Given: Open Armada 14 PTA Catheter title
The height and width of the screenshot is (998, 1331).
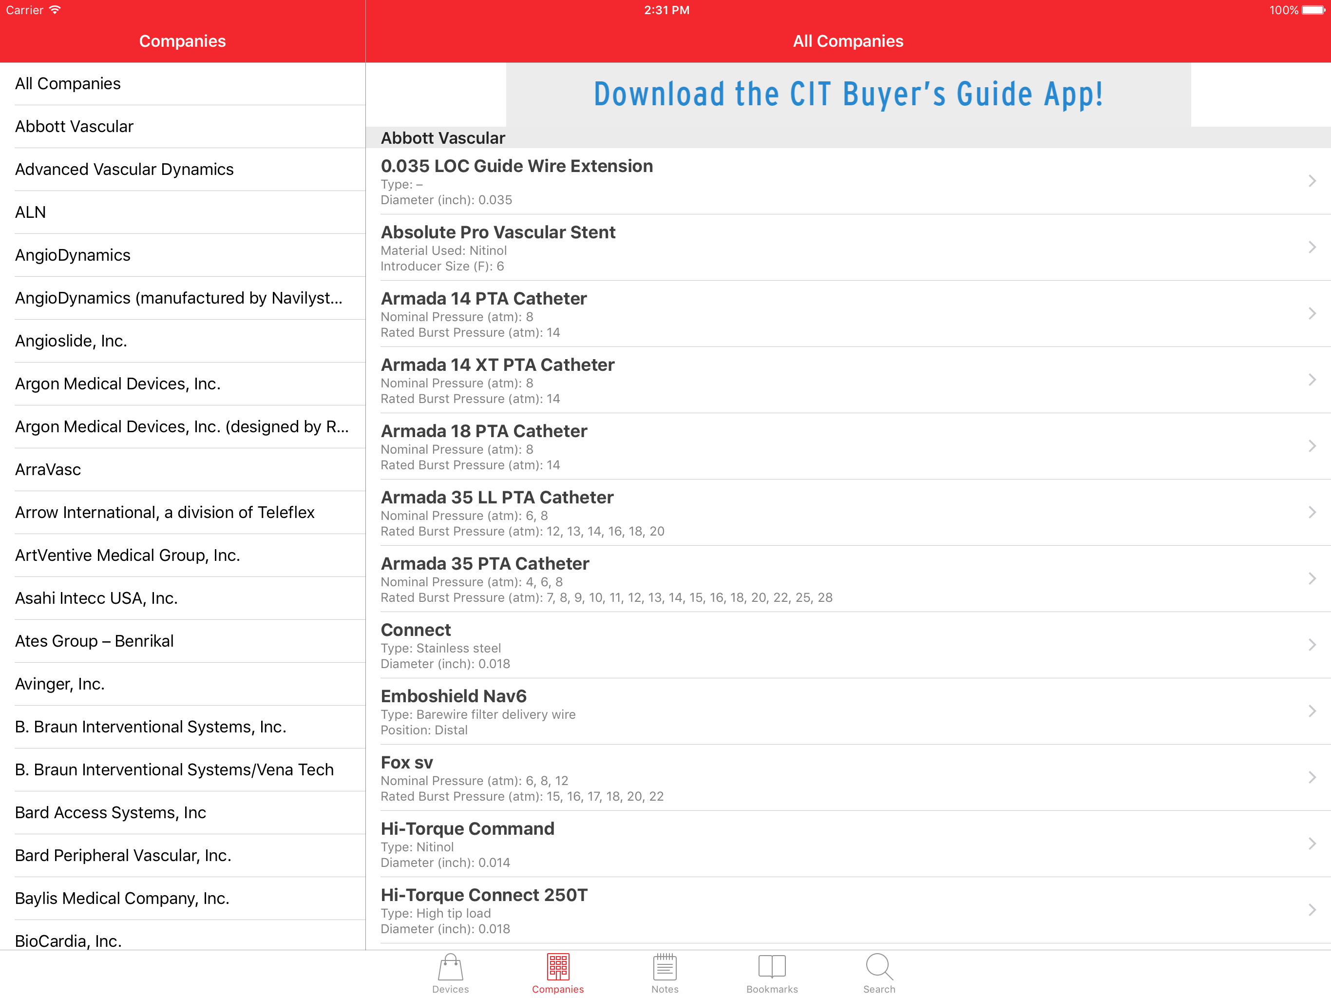Looking at the screenshot, I should 484,299.
